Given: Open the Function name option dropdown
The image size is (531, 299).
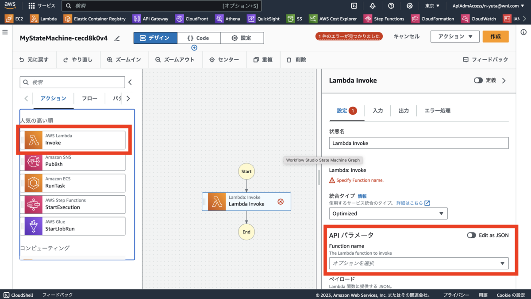Looking at the screenshot, I should click(x=419, y=264).
